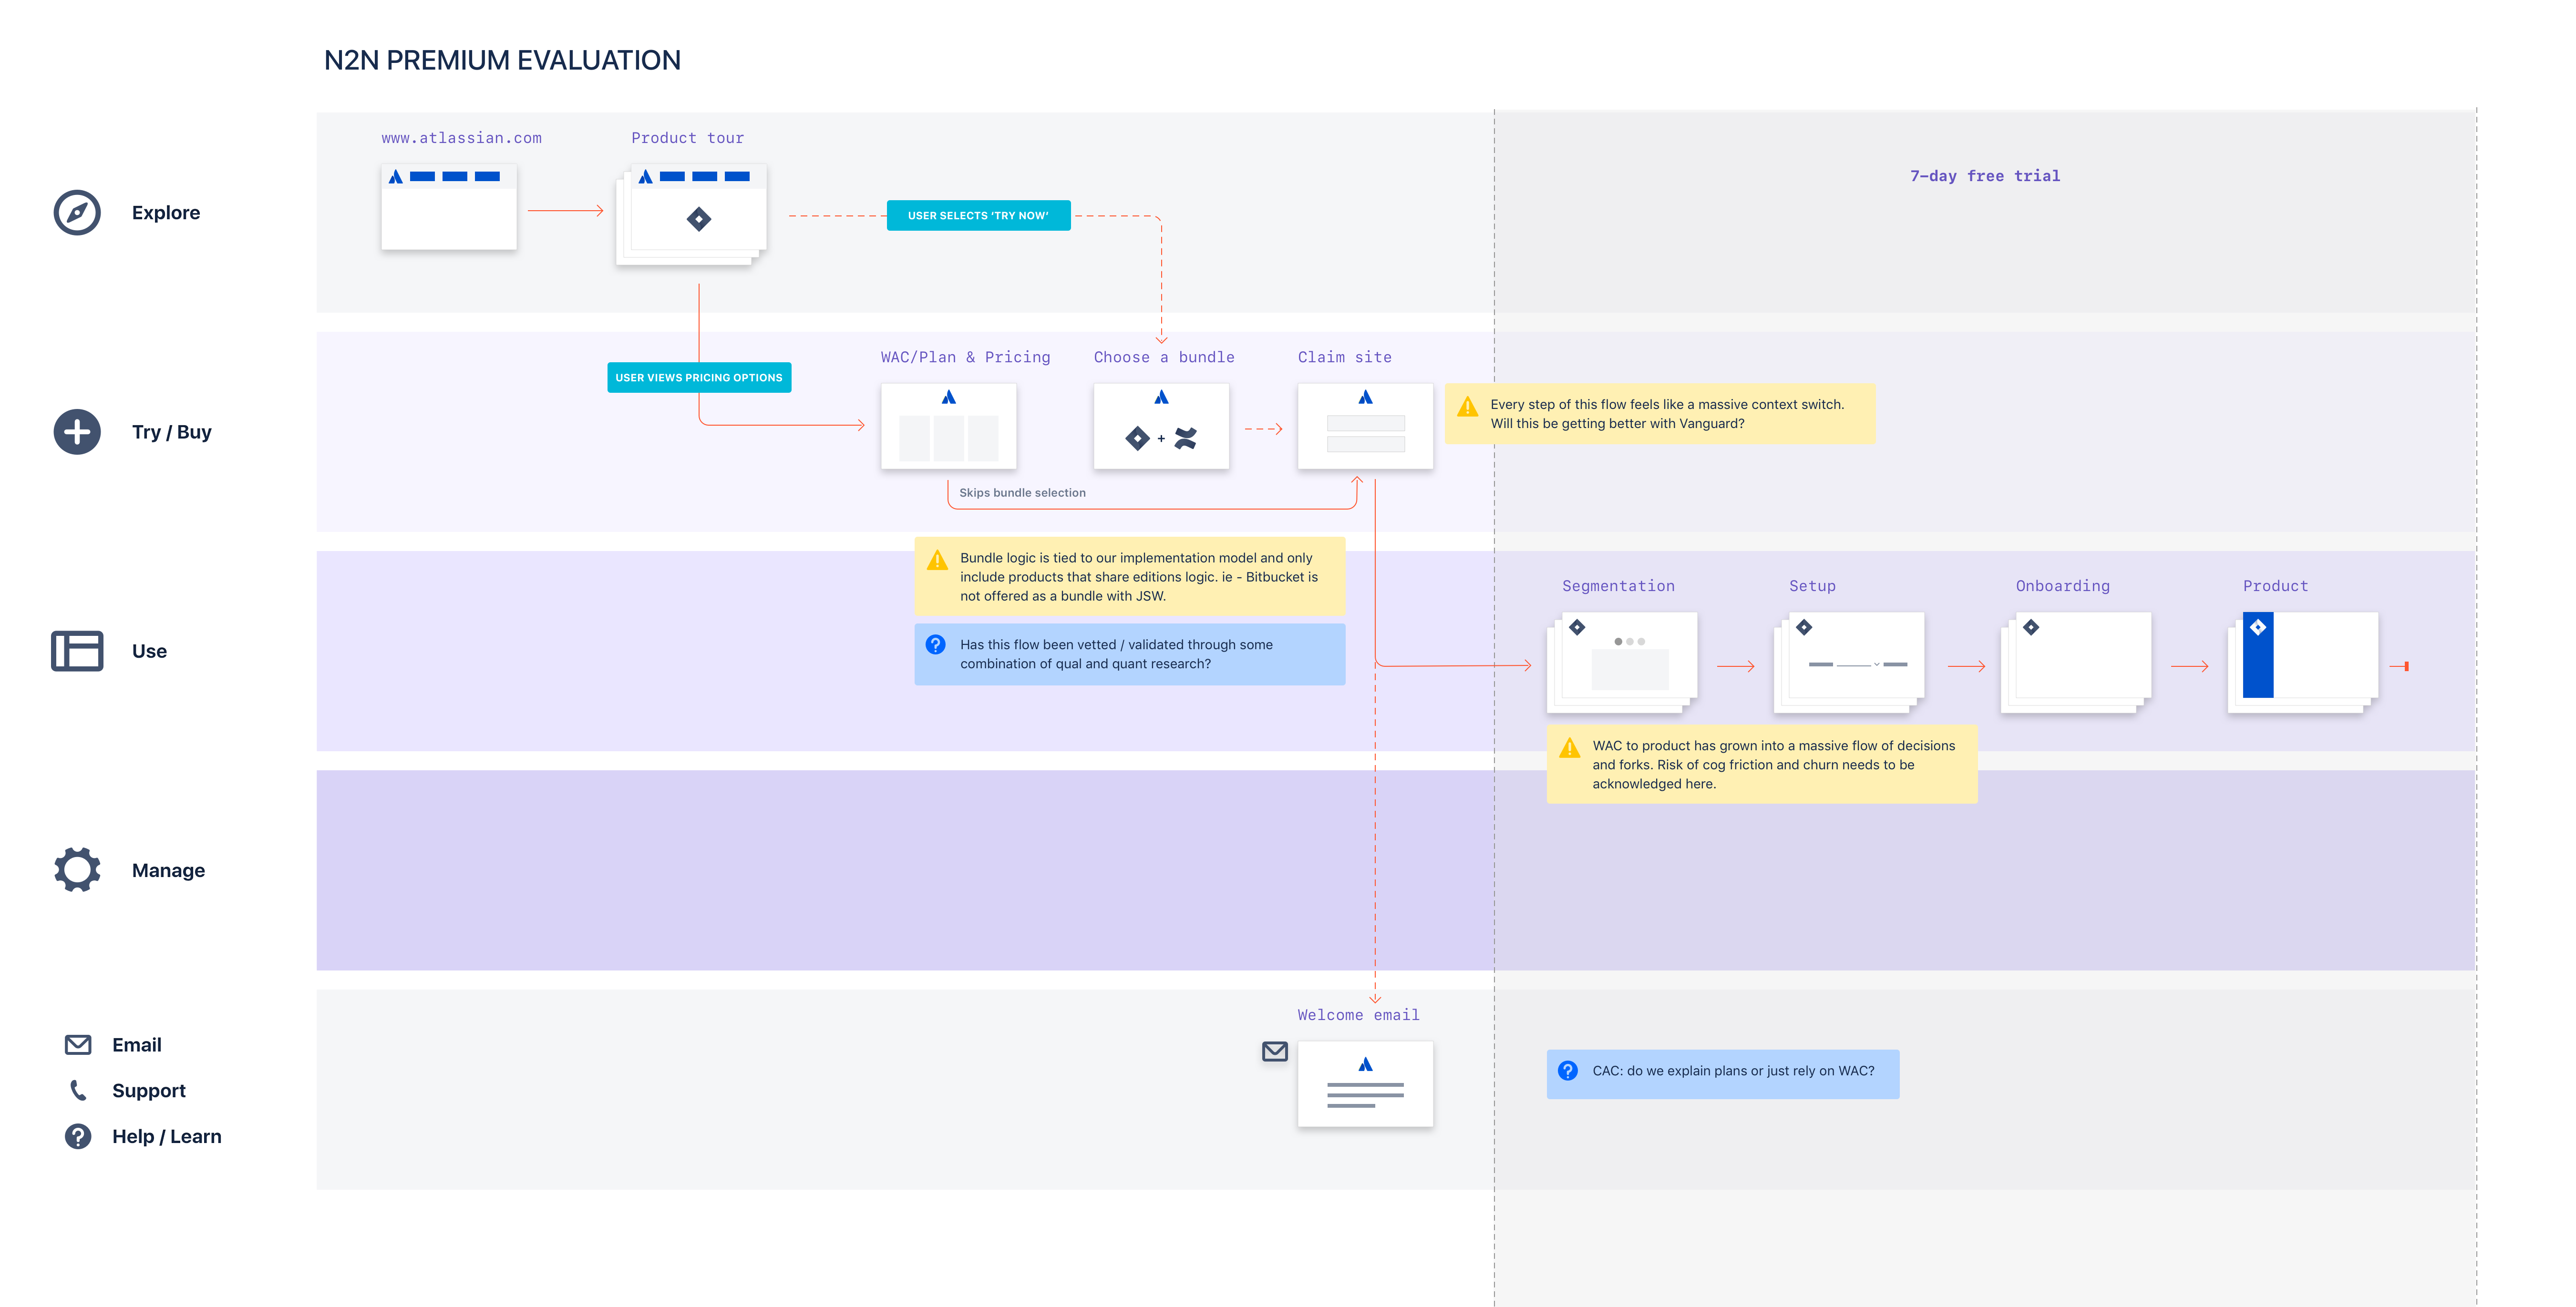The height and width of the screenshot is (1307, 2576).
Task: Click Atlassian logo on WAC/Plan & Pricing card
Action: 949,397
